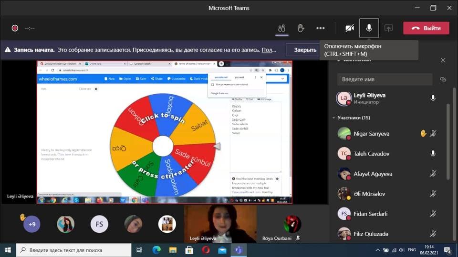458x257 pixels.
Task: Click Nigar Sarıyeva's raised hand icon
Action: click(423, 134)
